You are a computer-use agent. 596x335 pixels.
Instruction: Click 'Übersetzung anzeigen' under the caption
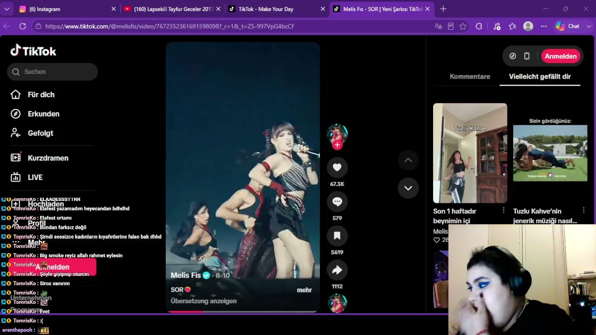[203, 301]
